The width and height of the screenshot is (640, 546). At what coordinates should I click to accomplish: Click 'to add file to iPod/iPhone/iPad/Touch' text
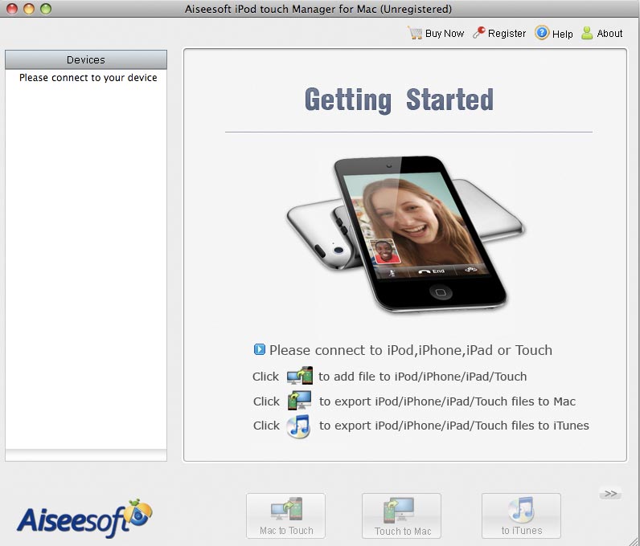422,377
